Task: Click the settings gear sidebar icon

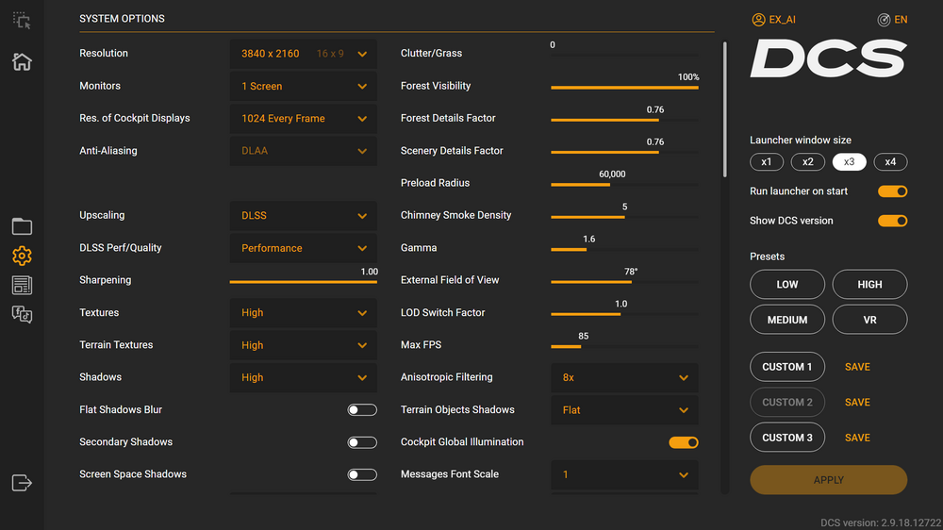Action: [x=22, y=256]
